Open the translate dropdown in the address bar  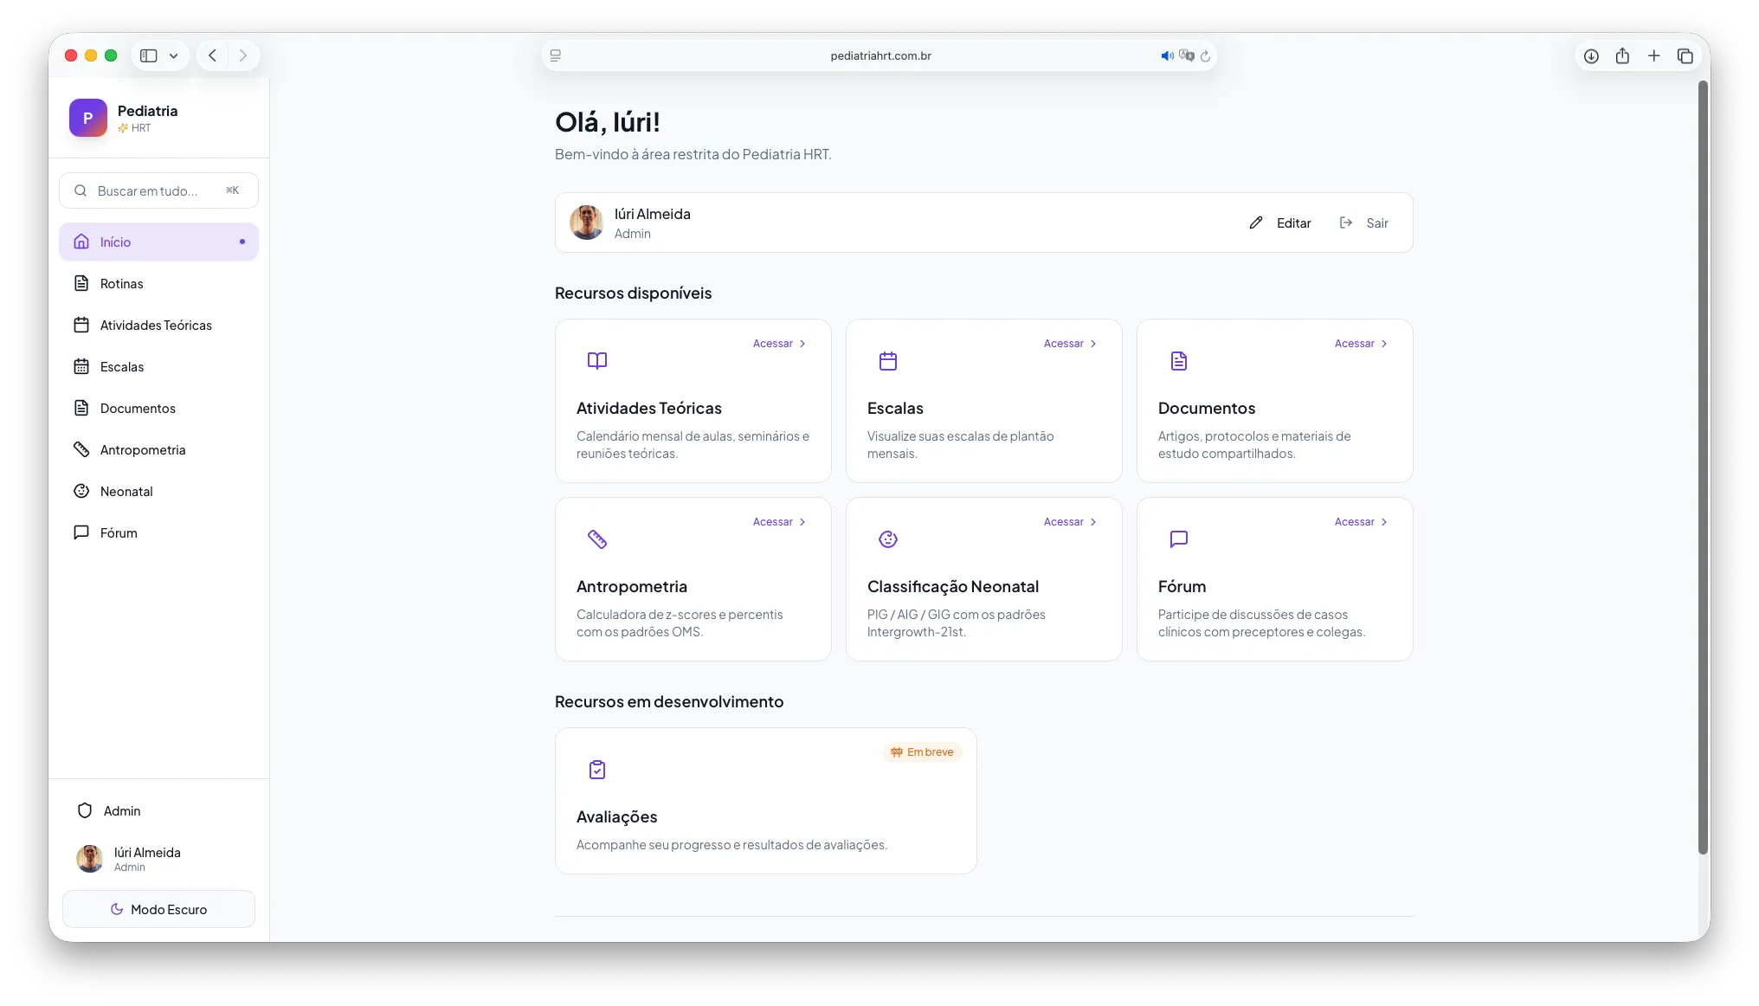click(1187, 55)
